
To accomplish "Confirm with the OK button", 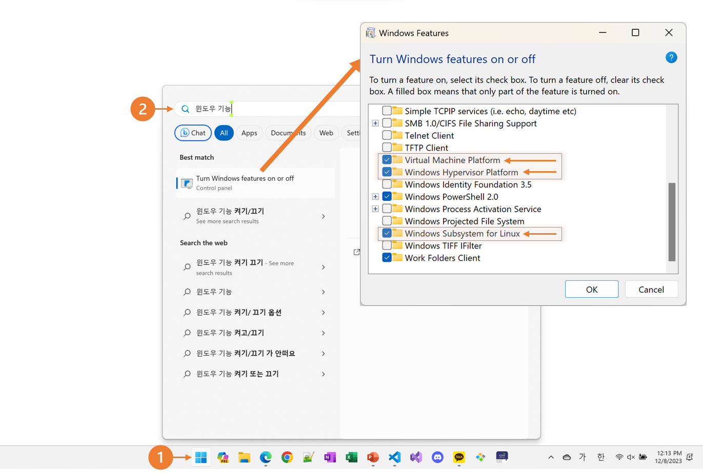I will (592, 289).
